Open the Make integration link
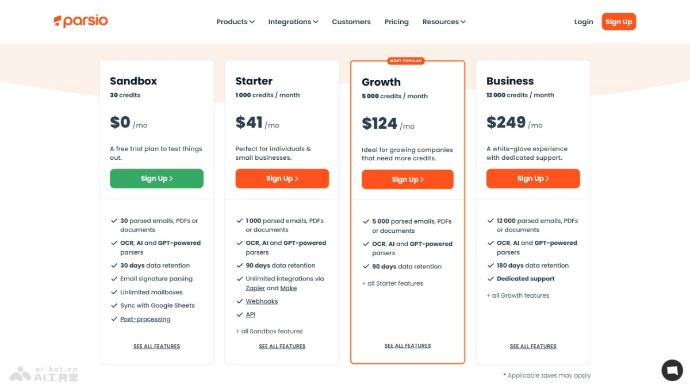This screenshot has width=690, height=388. click(289, 288)
